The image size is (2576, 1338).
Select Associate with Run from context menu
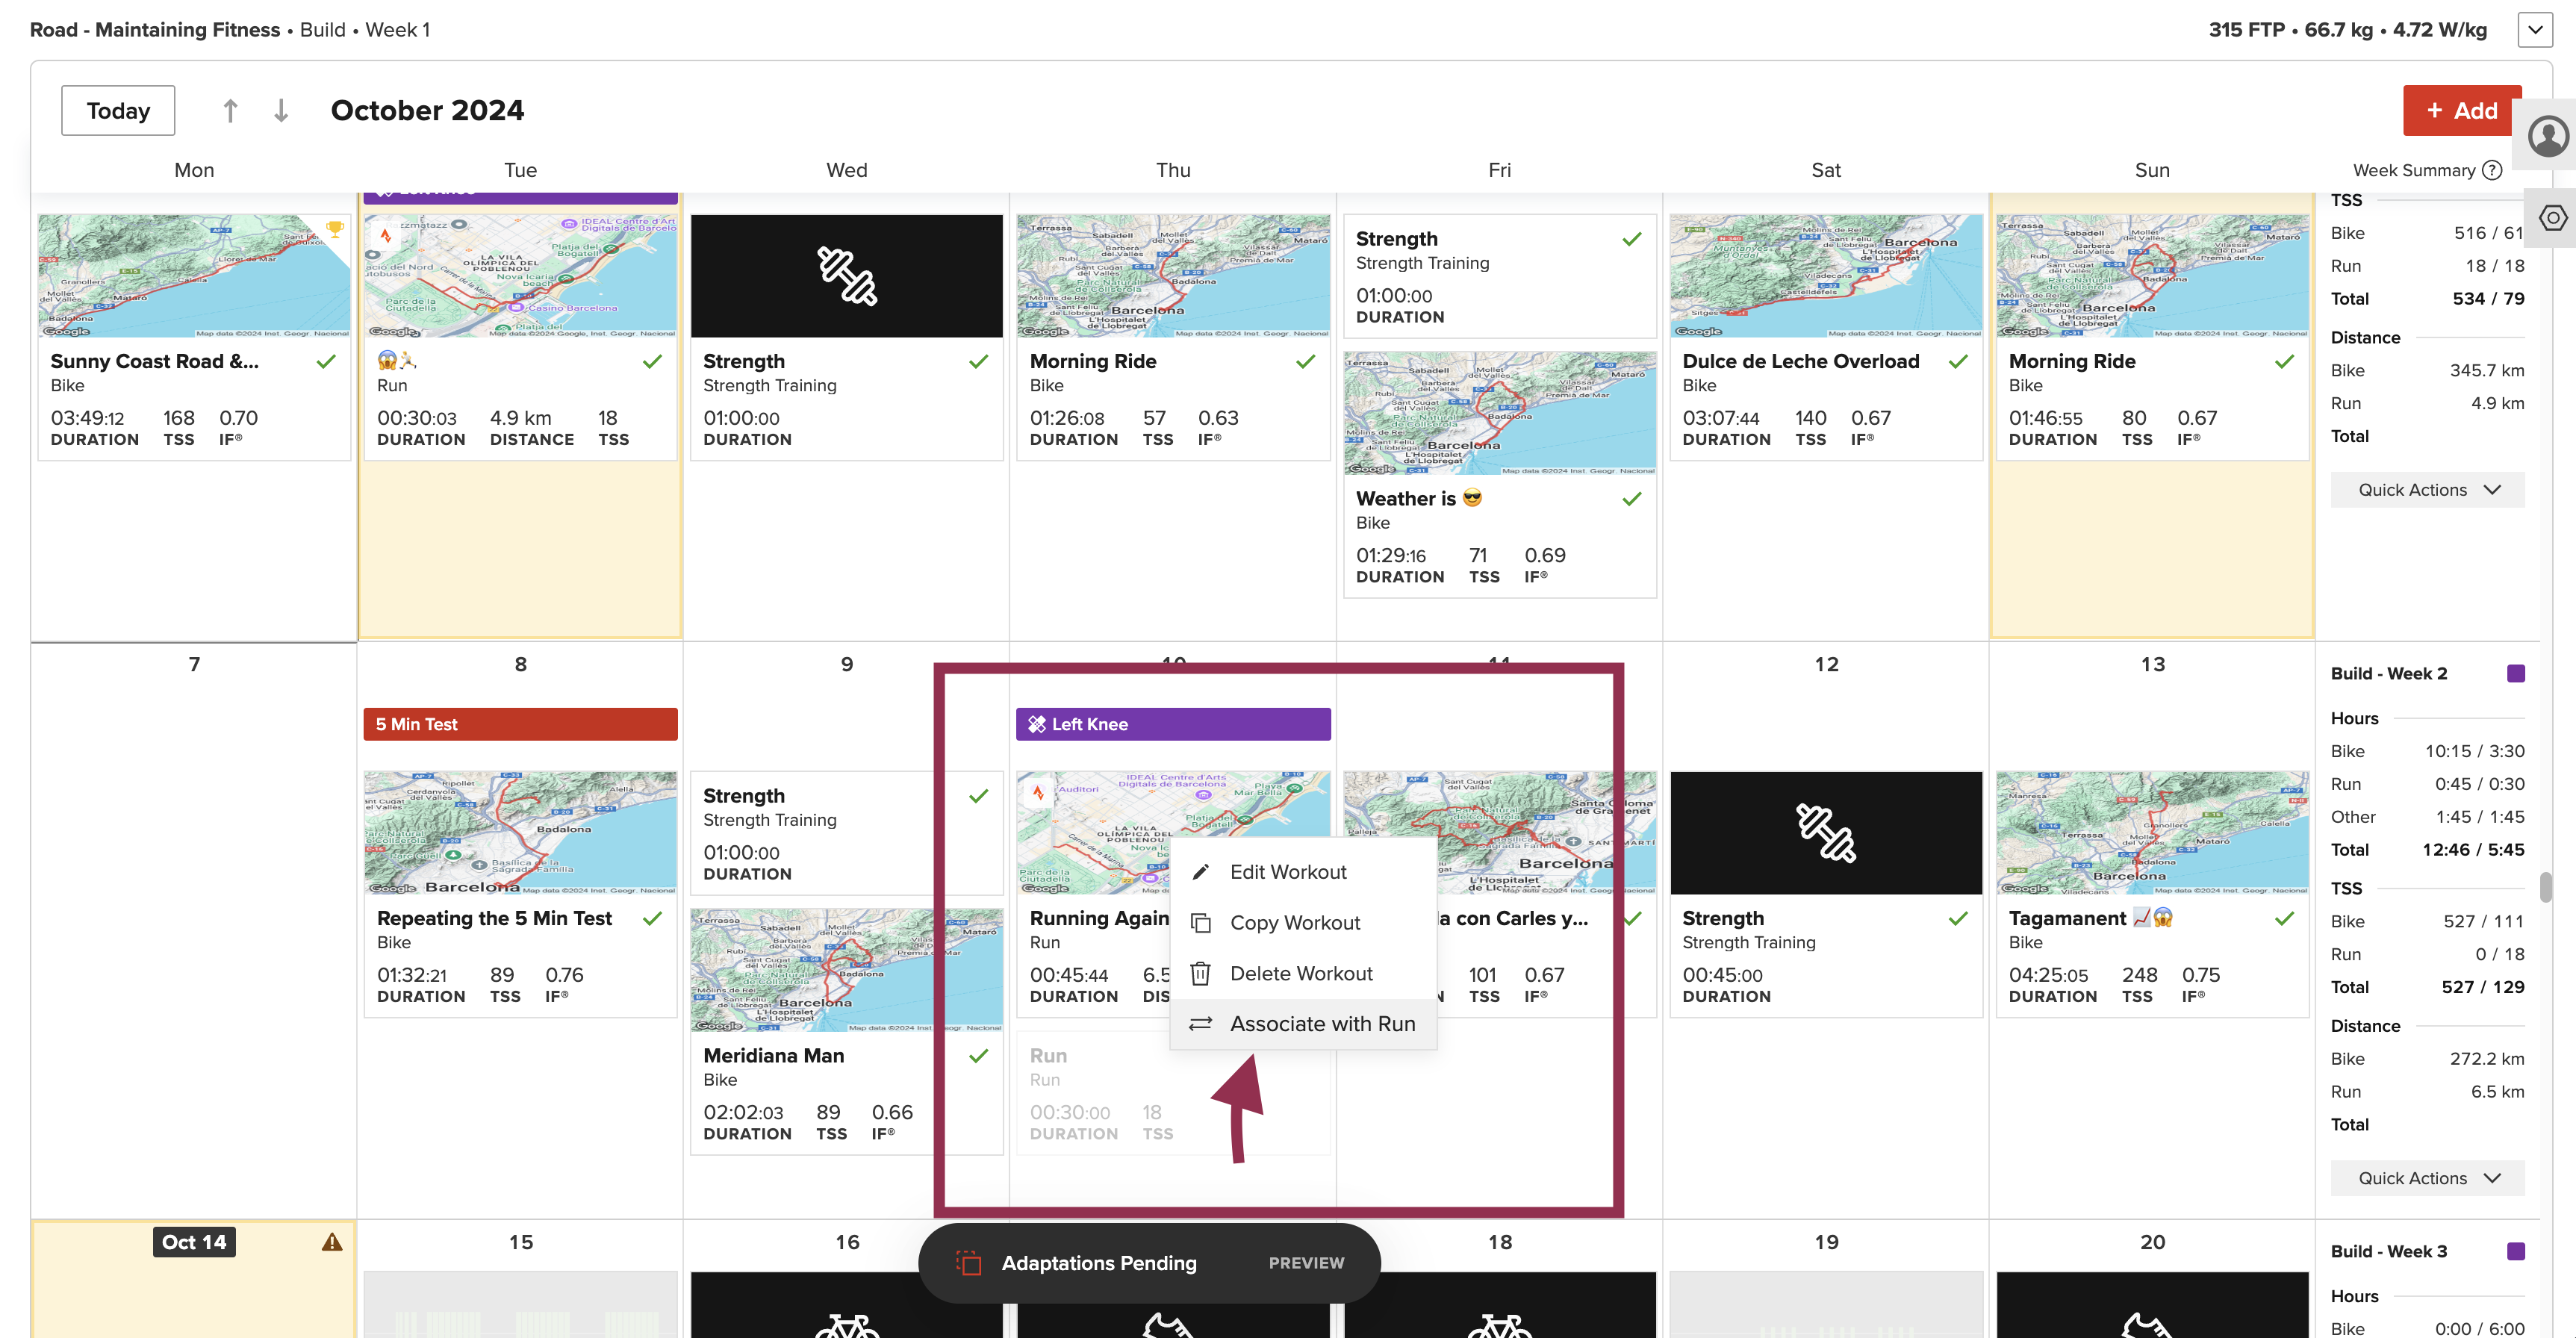click(x=1322, y=1024)
